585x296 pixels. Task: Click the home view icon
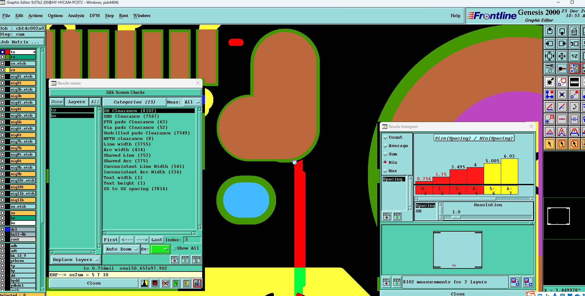pyautogui.click(x=574, y=31)
